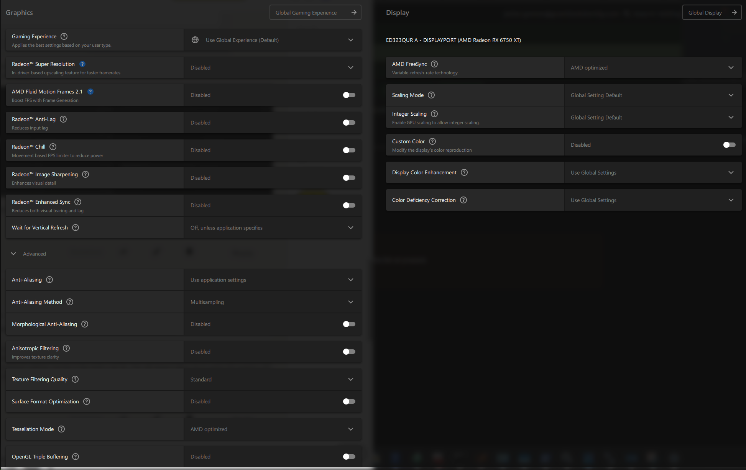This screenshot has width=746, height=470.
Task: Expand the Anti-Aliasing Method dropdown
Action: 273,302
